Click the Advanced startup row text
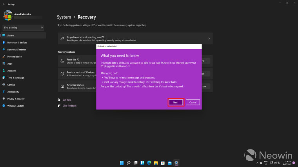Screen dimensions: 298x167 pos(75,85)
